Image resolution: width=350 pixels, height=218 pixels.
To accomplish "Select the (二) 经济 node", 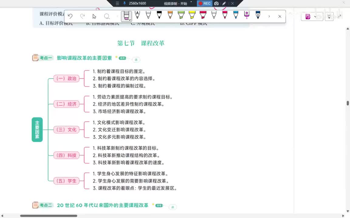I will click(x=66, y=104).
